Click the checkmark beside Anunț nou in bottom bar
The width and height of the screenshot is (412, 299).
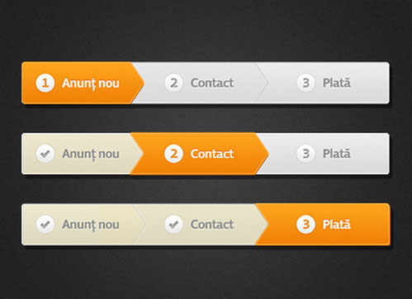(45, 225)
